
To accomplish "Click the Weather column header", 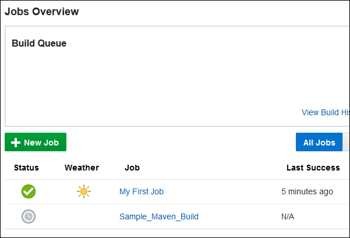I will [x=82, y=168].
